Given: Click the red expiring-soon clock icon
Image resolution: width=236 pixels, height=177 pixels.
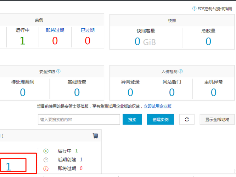Looking at the screenshot, I should [x=46, y=169].
